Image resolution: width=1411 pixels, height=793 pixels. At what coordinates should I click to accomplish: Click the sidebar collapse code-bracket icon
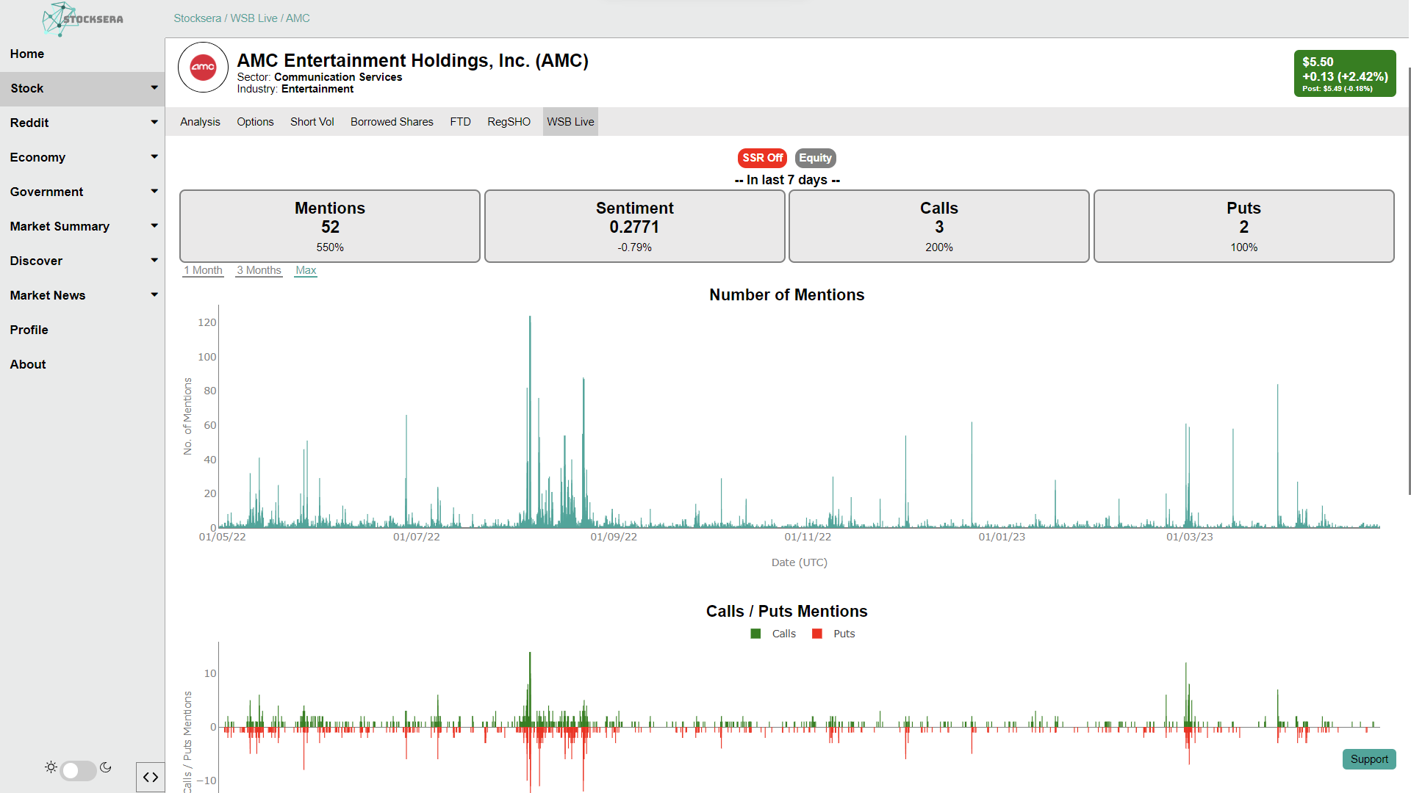151,777
